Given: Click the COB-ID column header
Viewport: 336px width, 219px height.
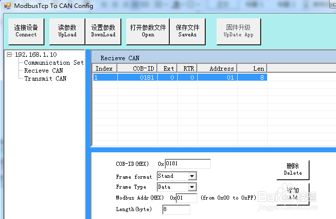Looking at the screenshot, I should click(x=137, y=69).
